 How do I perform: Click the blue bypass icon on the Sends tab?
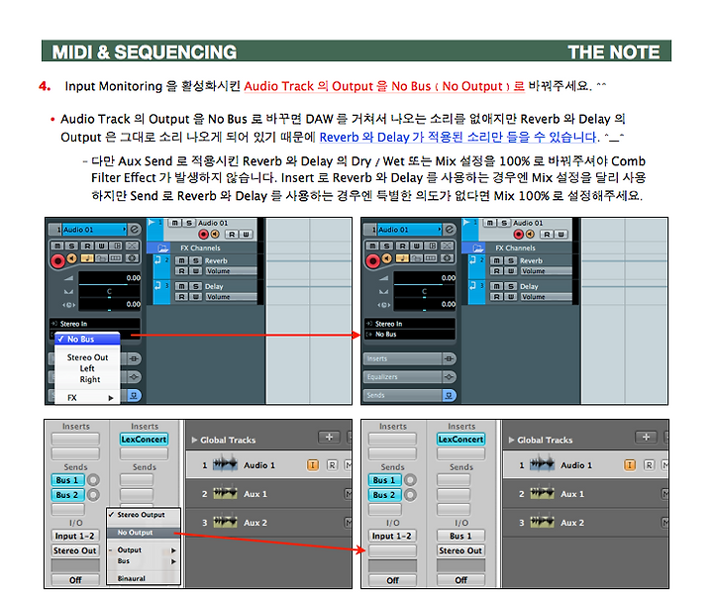449,395
